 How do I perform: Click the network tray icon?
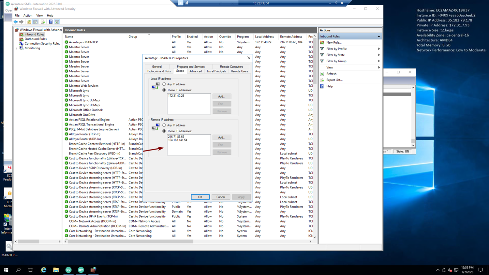(x=456, y=270)
